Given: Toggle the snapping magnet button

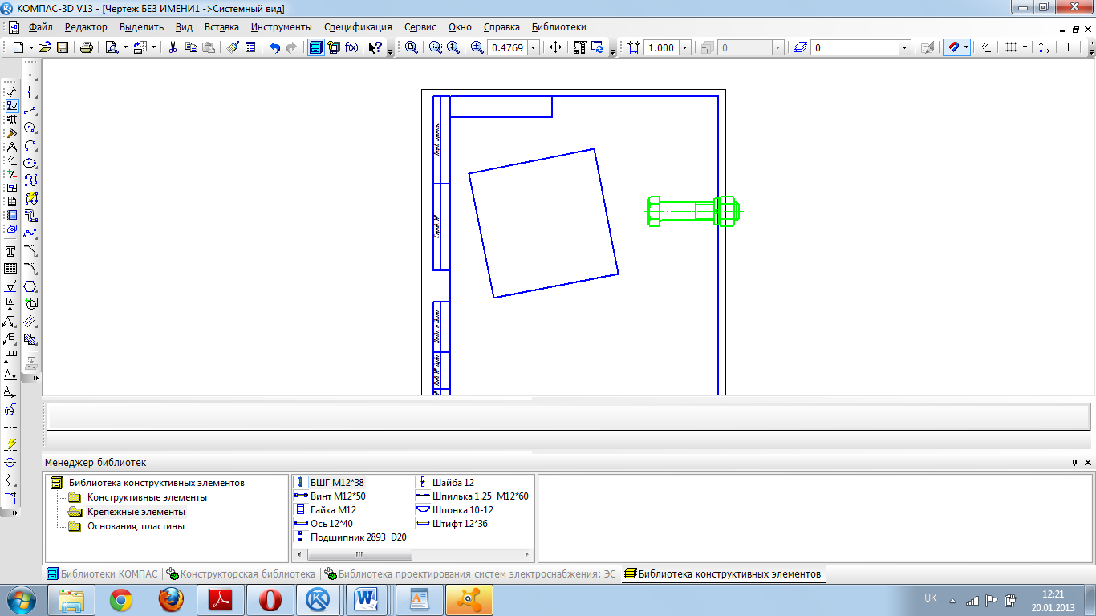Looking at the screenshot, I should click(952, 47).
